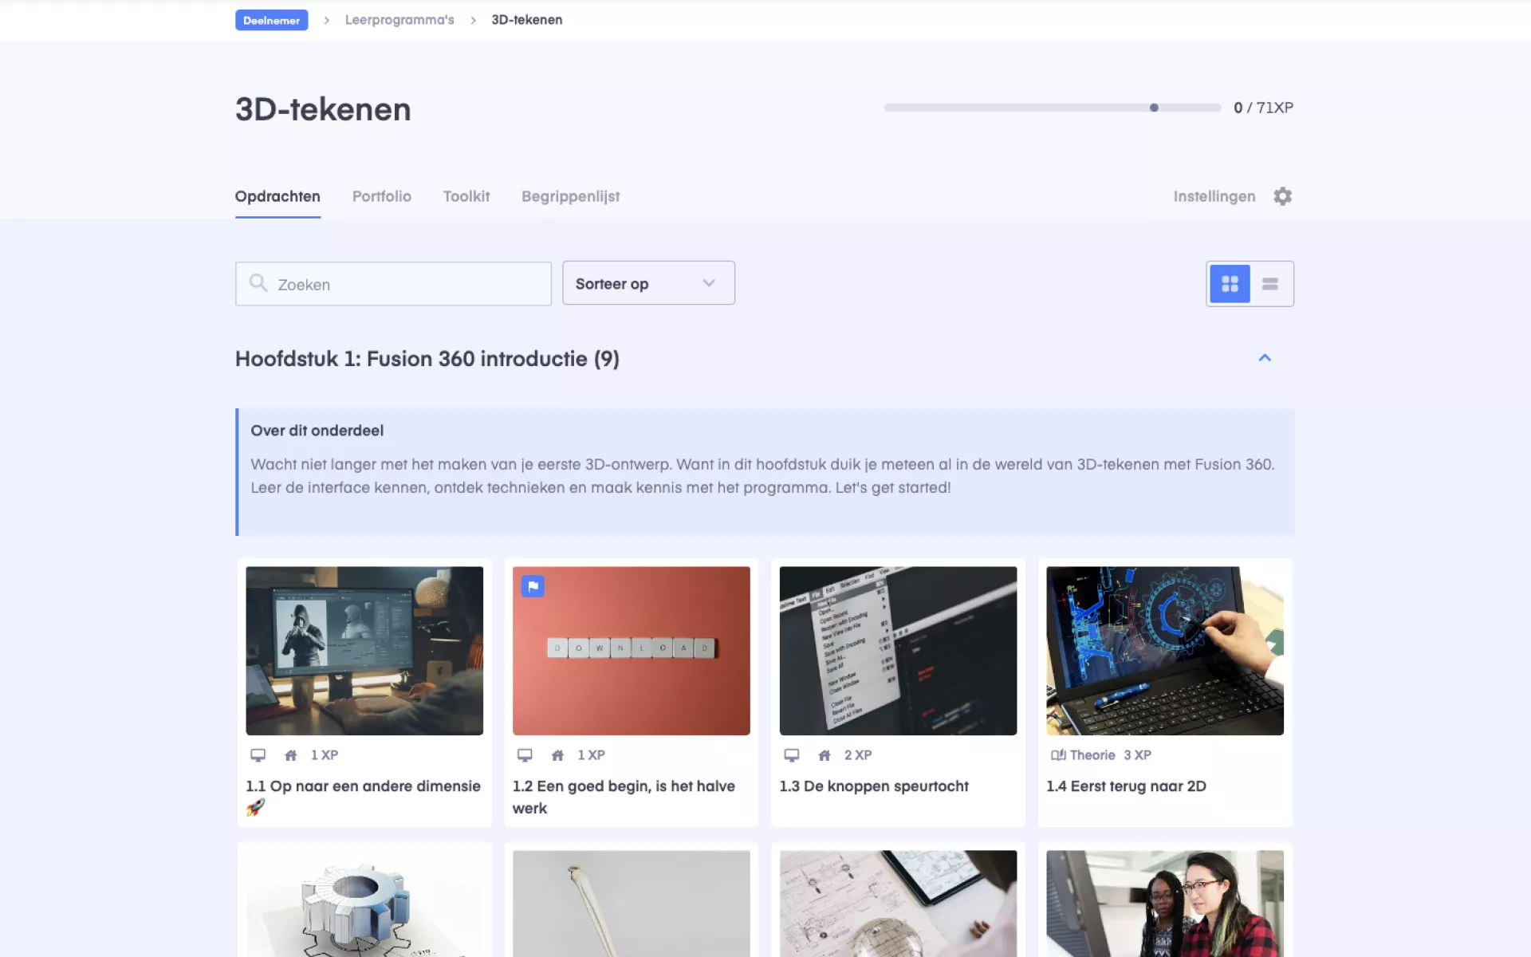Click the blue flag icon on the Download card

pos(533,587)
